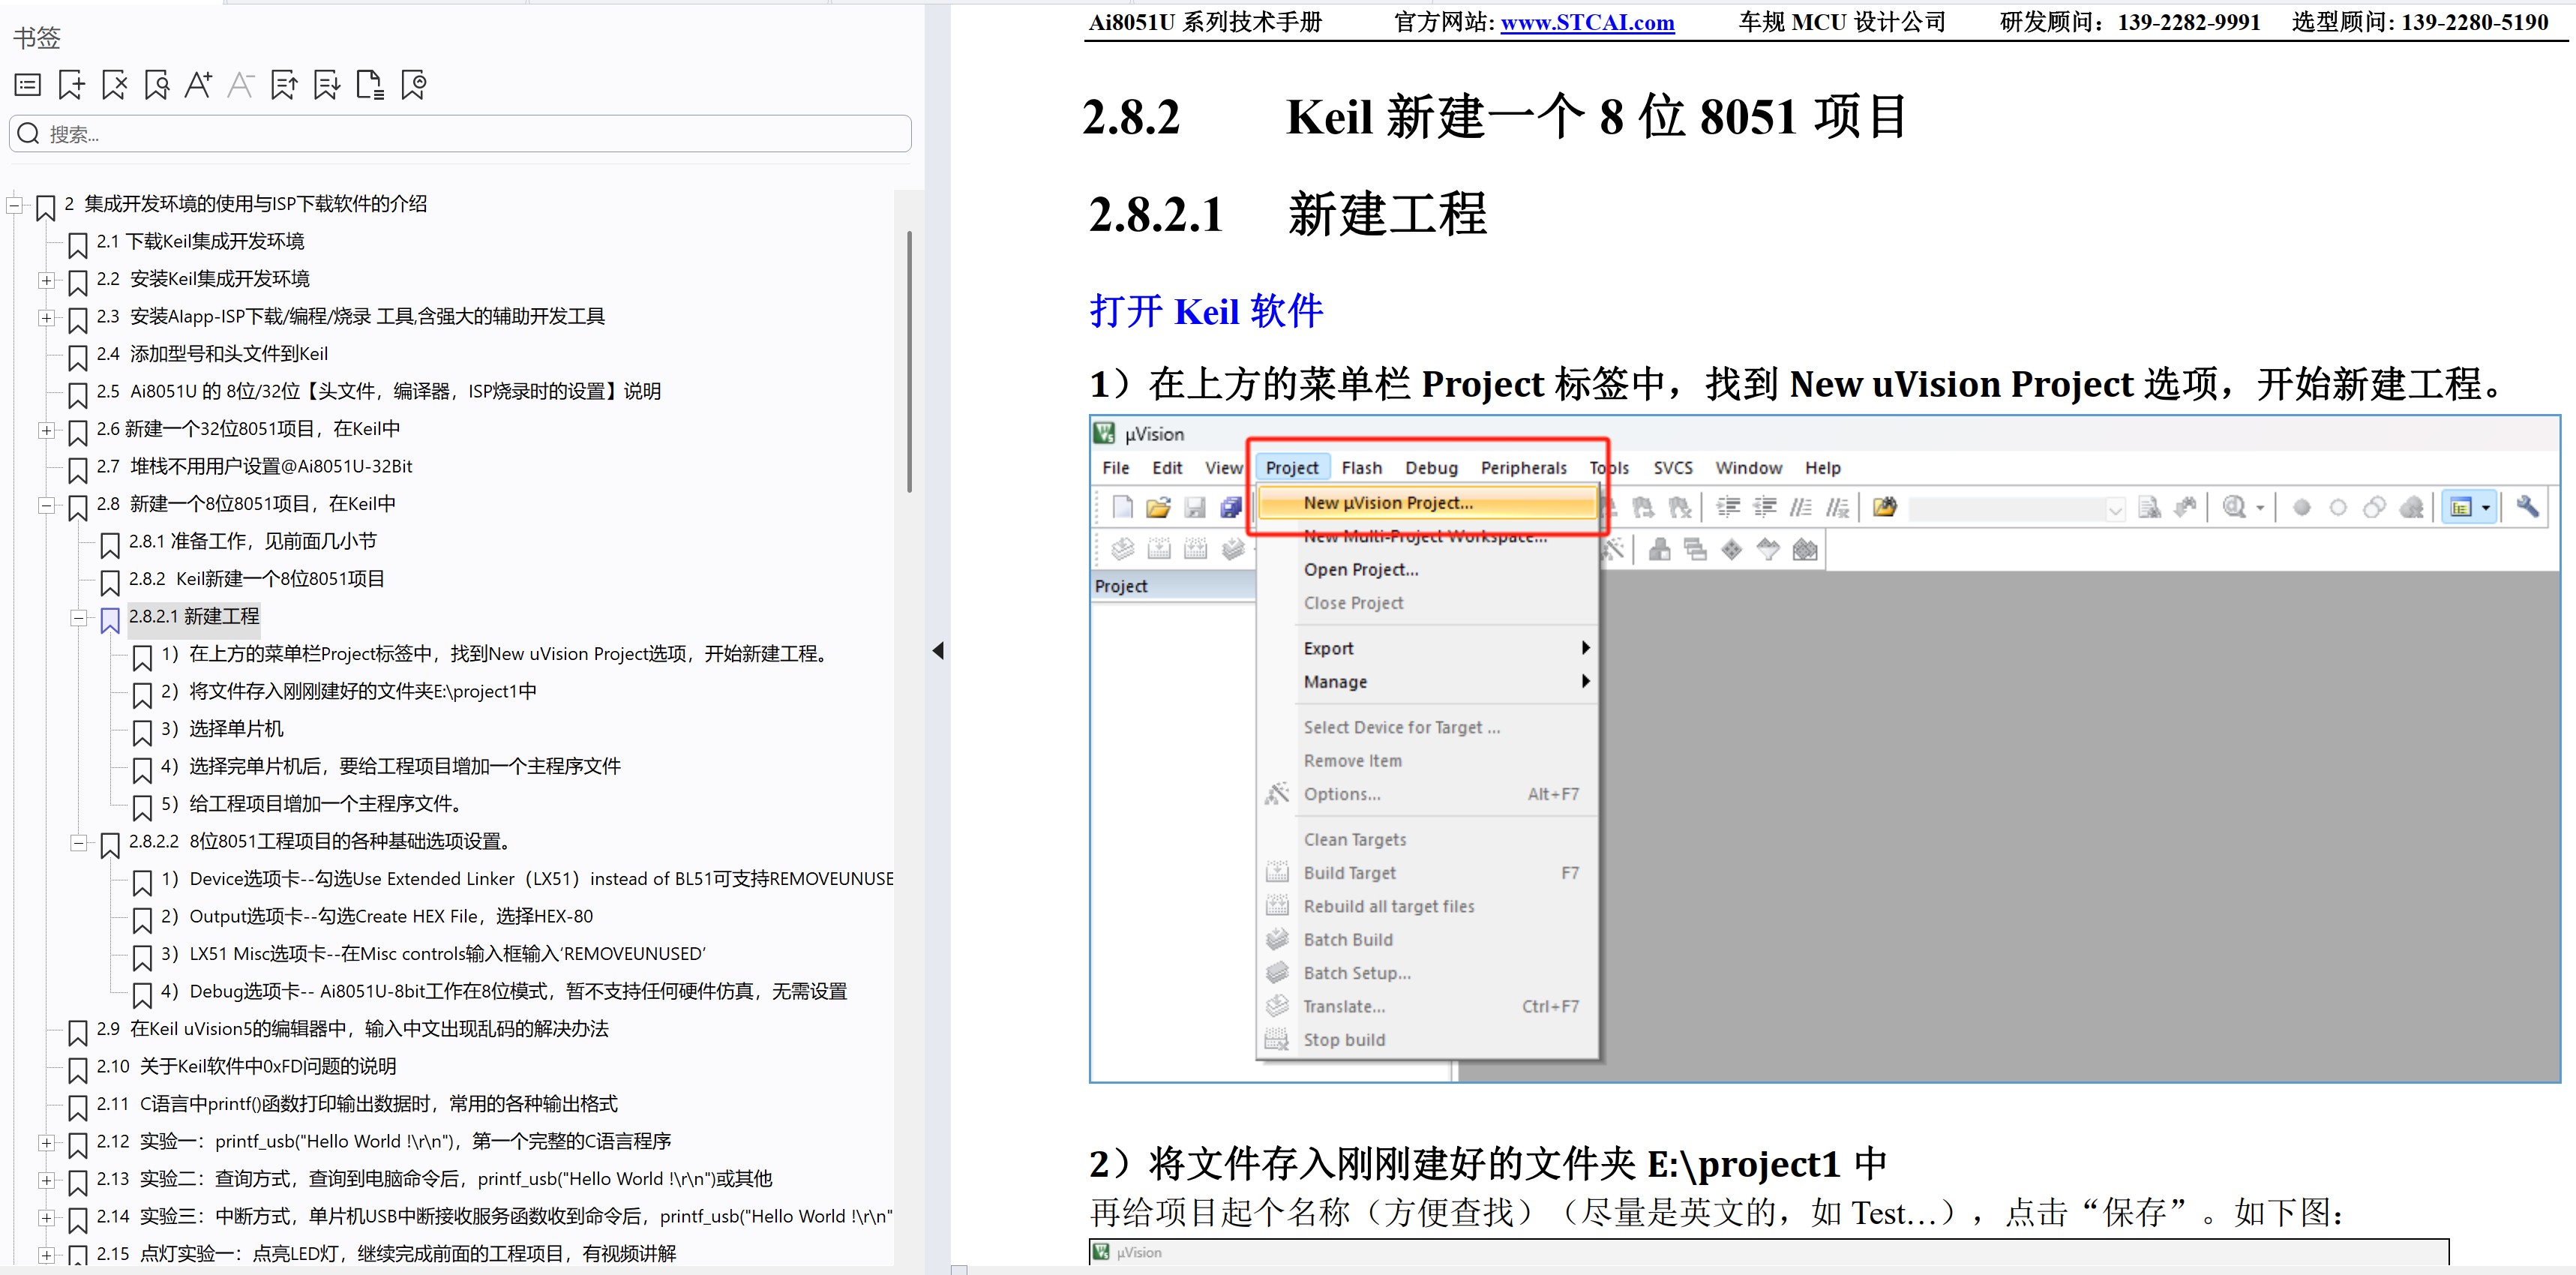Collapse the 2.8.2.2 基础选项设置 bookmark

click(79, 843)
